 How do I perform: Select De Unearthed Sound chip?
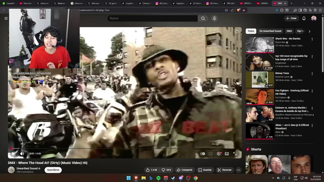pos(270,31)
